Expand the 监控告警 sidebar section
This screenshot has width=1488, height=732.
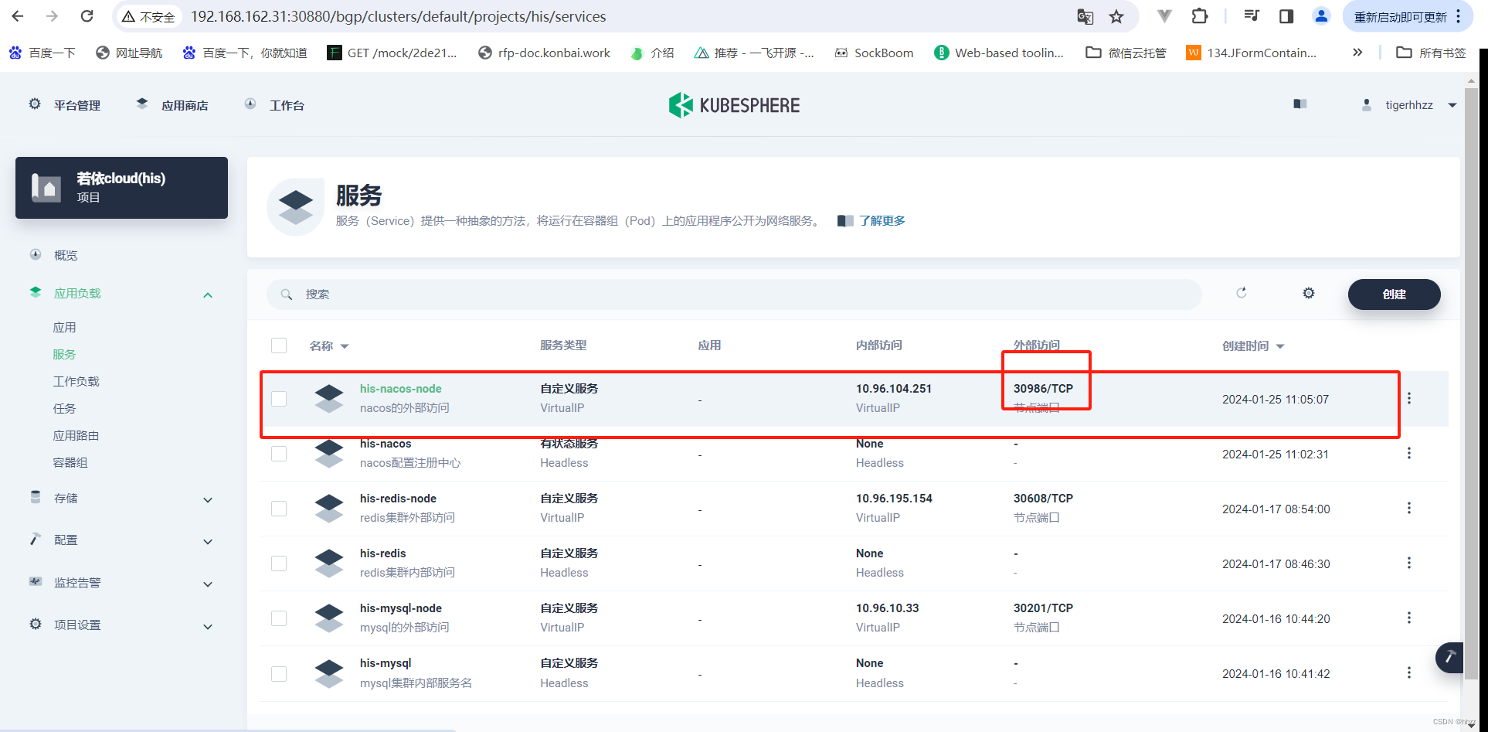(x=208, y=584)
